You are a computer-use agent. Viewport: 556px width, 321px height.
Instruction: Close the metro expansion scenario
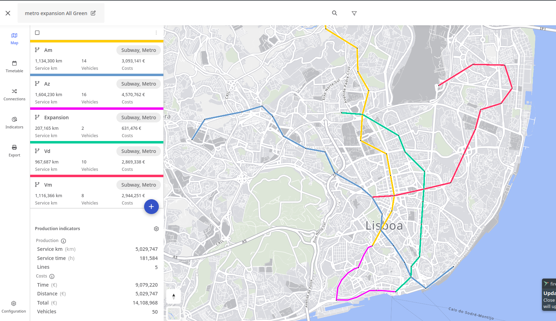click(8, 13)
